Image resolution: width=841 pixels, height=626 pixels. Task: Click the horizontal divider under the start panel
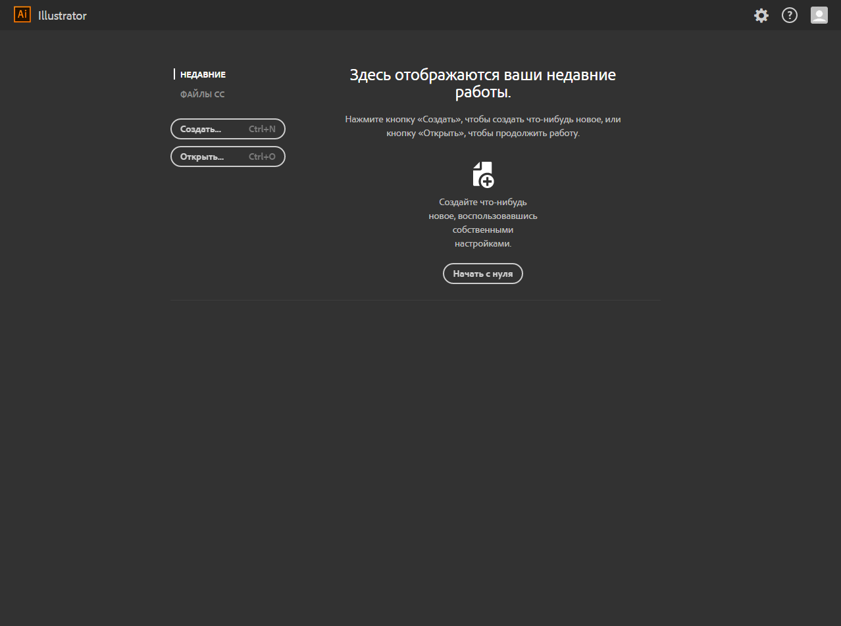[415, 301]
